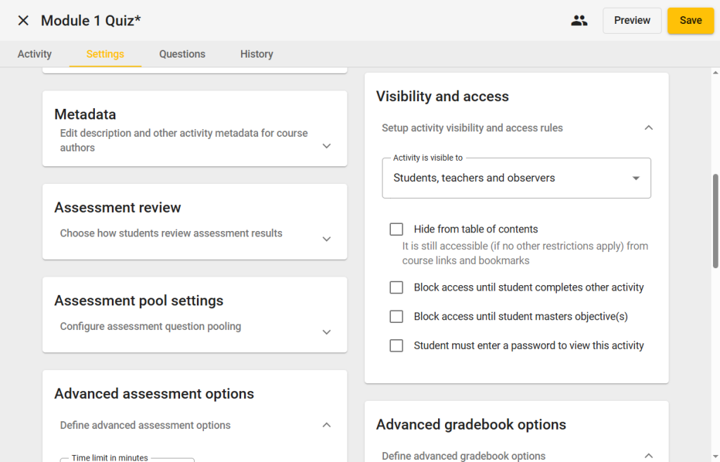Collapse the Visibility and access section

(648, 128)
